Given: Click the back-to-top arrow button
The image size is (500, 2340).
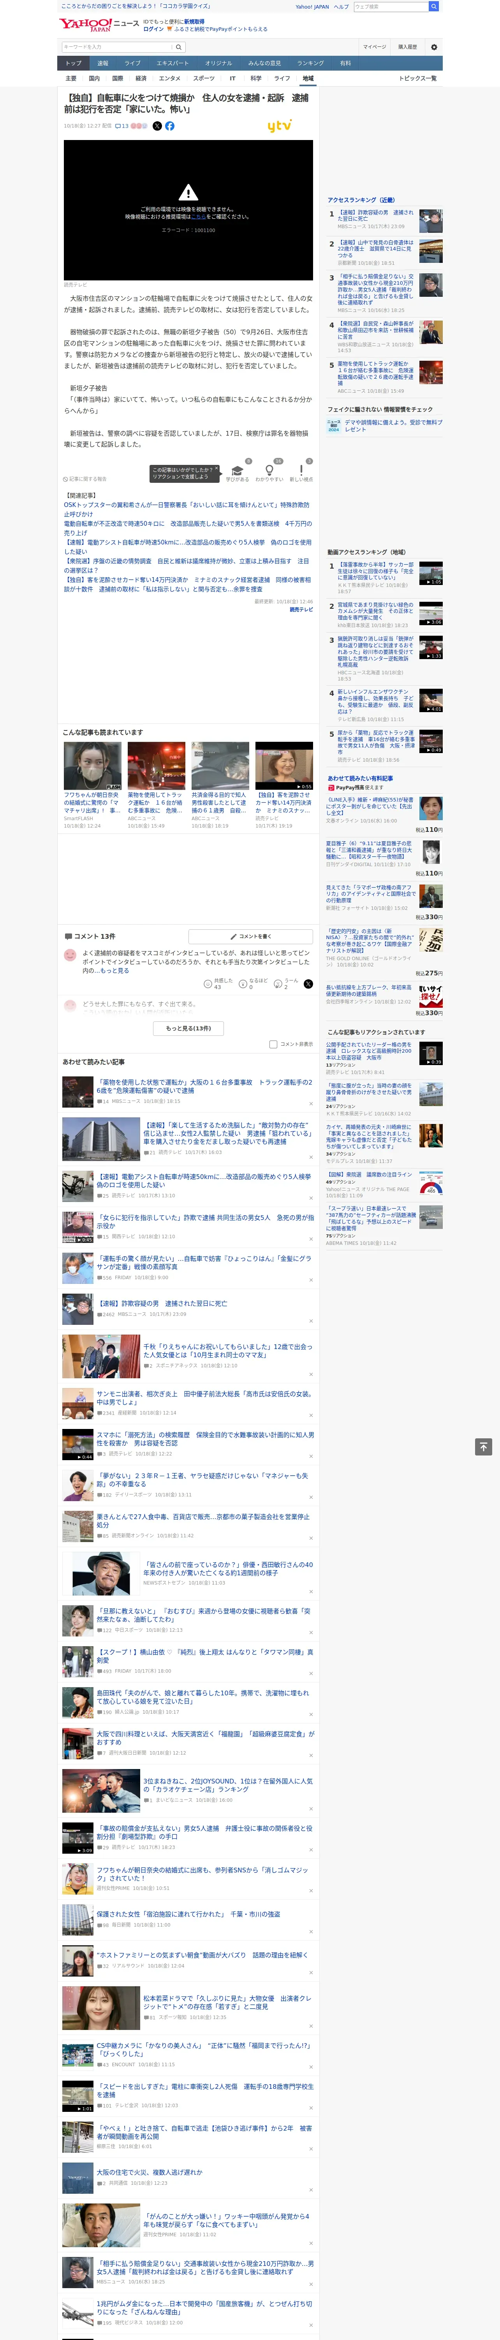Looking at the screenshot, I should [x=484, y=1447].
